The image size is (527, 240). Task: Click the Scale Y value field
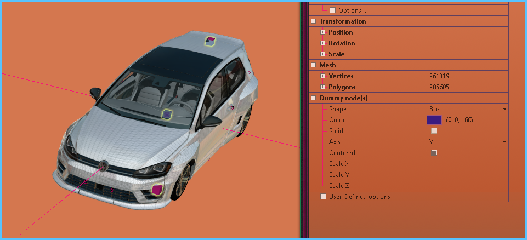pos(467,175)
